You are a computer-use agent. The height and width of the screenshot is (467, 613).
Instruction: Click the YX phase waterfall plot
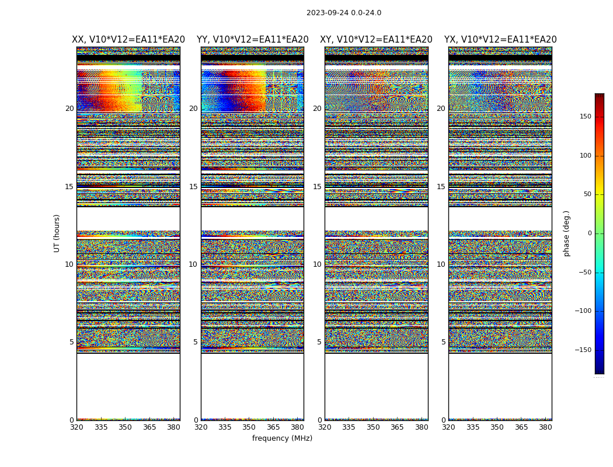tap(500, 233)
